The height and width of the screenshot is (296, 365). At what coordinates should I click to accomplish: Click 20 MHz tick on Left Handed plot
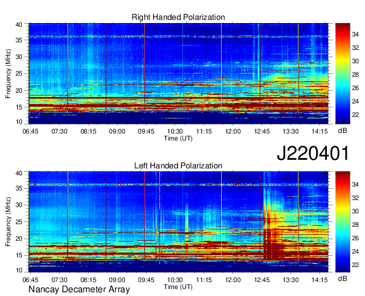[x=19, y=239]
